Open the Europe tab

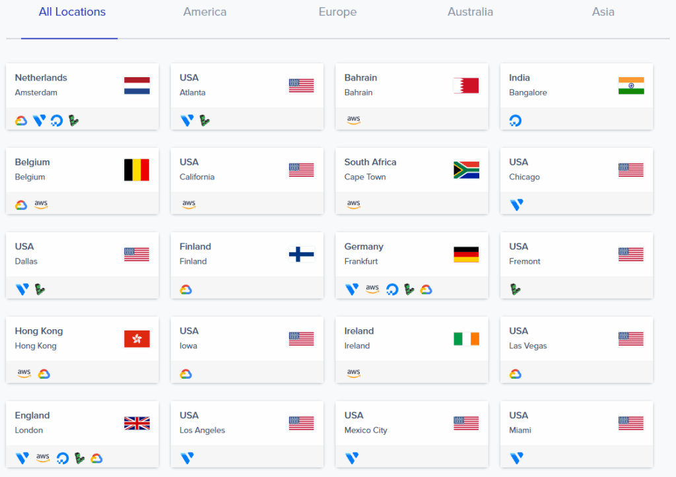click(337, 12)
